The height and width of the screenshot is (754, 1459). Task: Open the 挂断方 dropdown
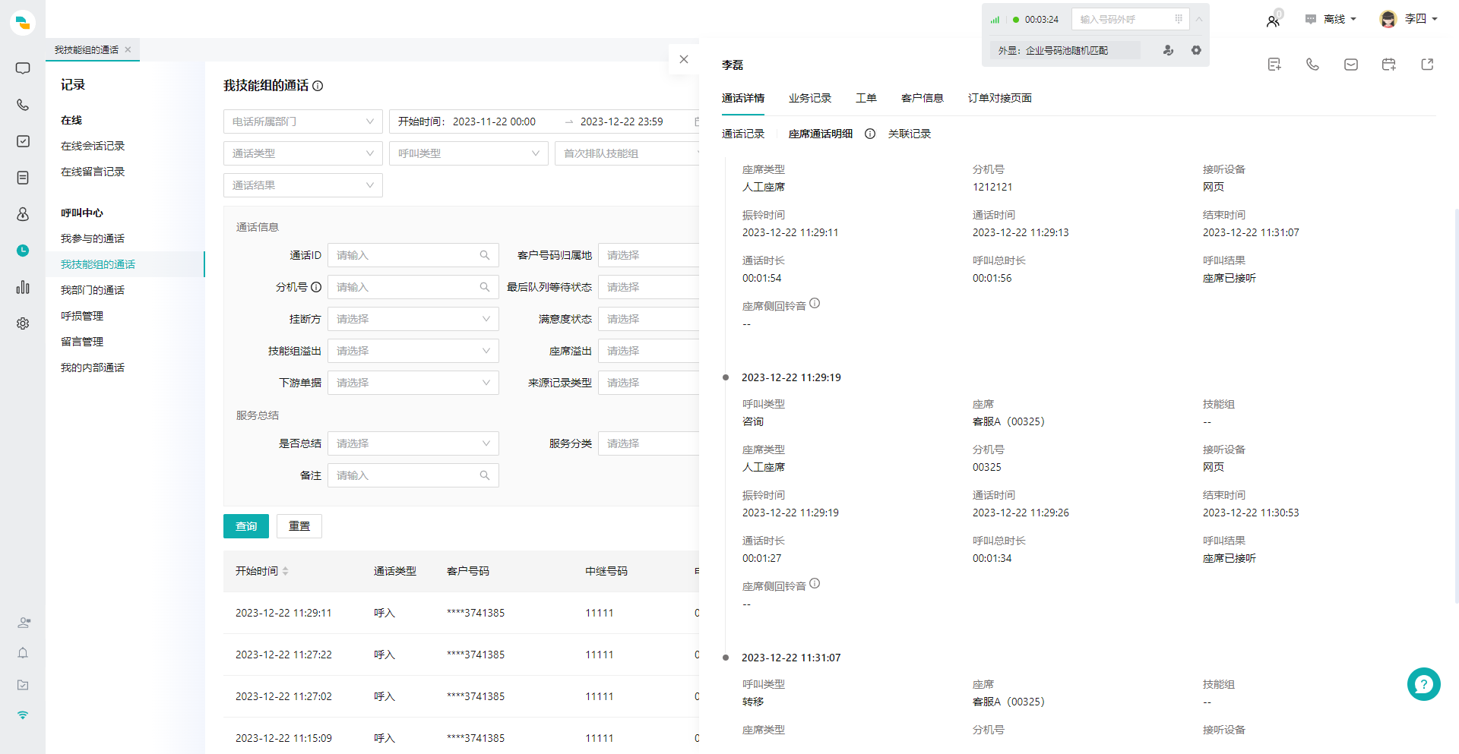[413, 319]
